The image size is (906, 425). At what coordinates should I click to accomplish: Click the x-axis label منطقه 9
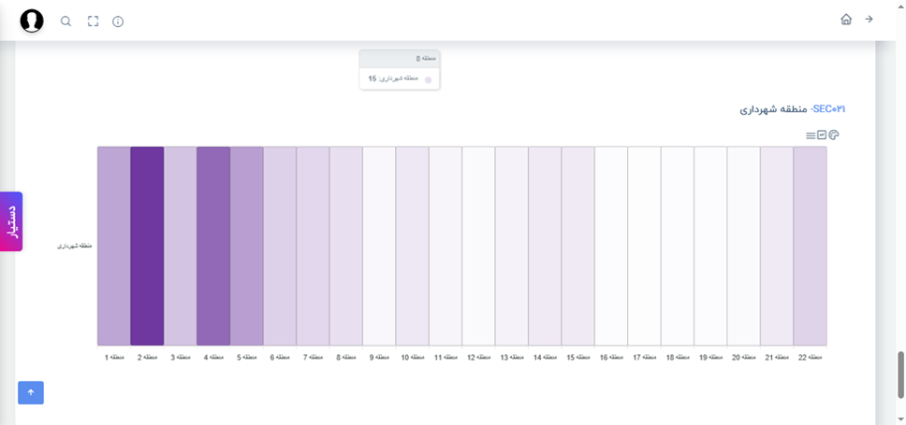point(380,358)
